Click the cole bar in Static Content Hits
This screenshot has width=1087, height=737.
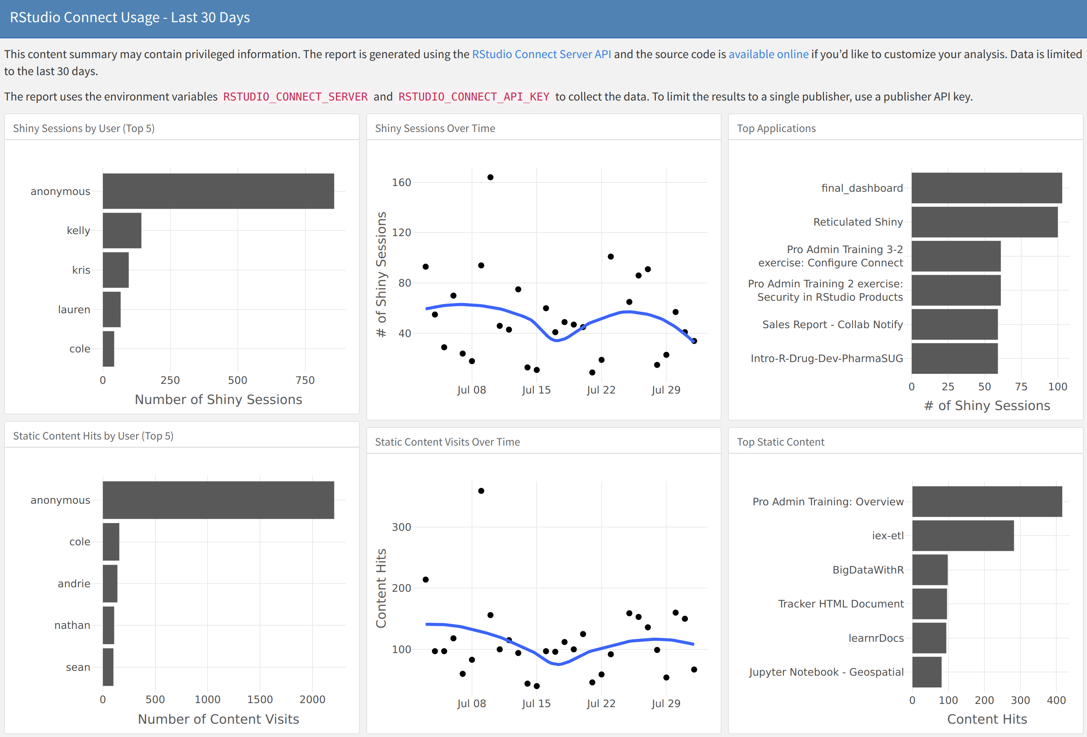coord(111,542)
